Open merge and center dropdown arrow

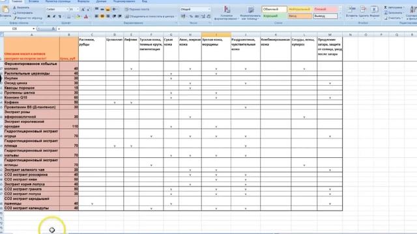[175, 16]
